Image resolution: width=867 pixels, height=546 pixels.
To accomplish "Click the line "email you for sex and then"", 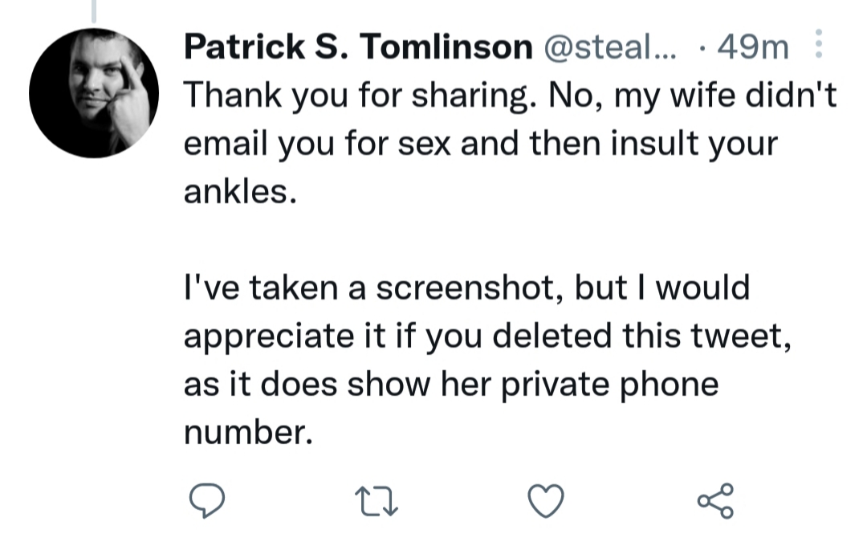I will click(x=481, y=144).
